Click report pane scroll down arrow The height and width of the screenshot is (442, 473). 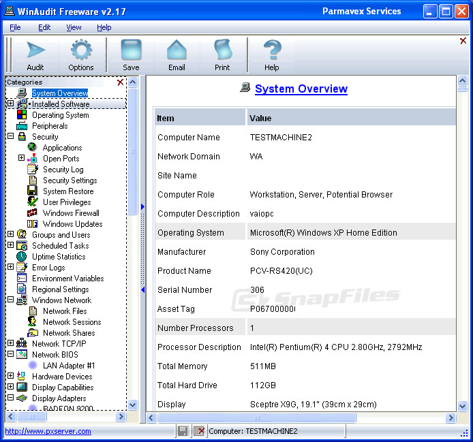[x=463, y=406]
